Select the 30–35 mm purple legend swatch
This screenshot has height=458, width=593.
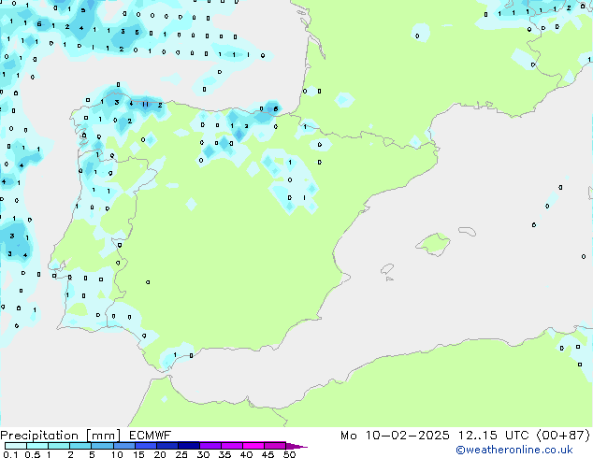click(210, 446)
